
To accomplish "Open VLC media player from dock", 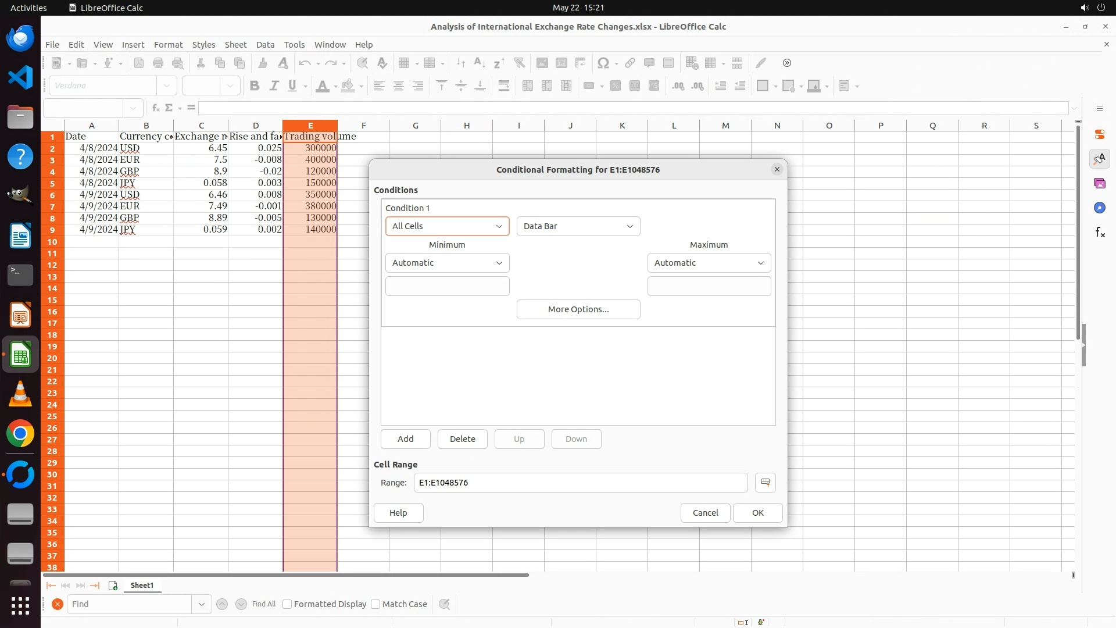I will tap(20, 394).
